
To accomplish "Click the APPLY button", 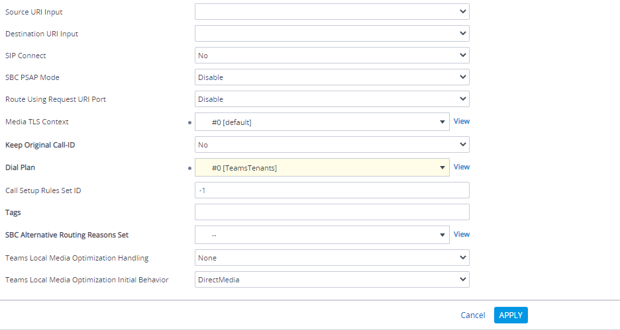I will click(x=511, y=315).
